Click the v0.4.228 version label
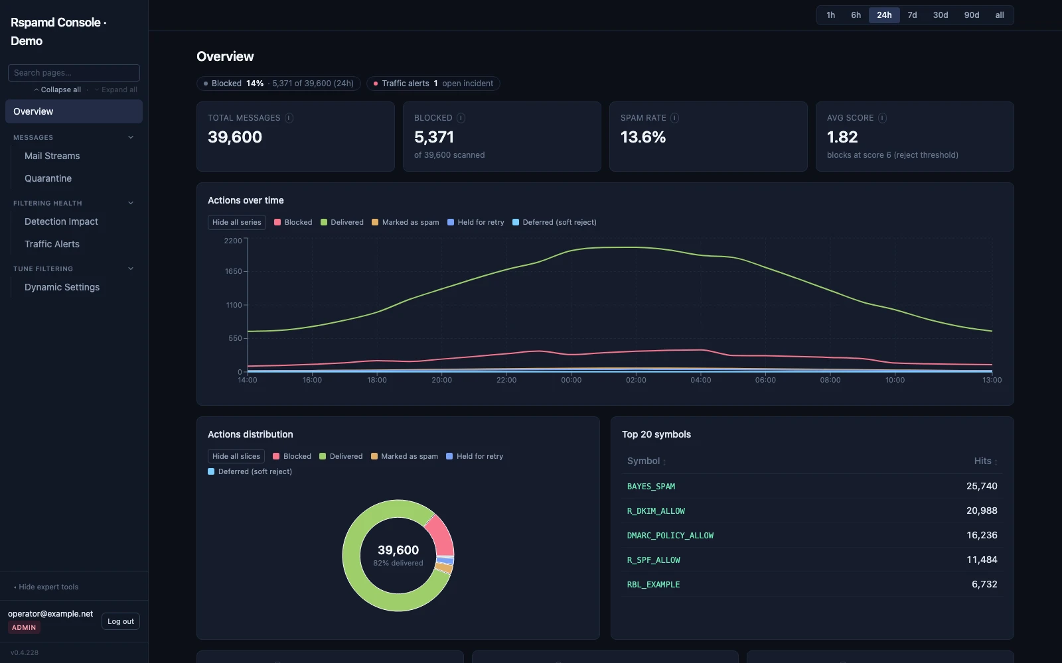Screen dimensions: 1062x663 25,653
